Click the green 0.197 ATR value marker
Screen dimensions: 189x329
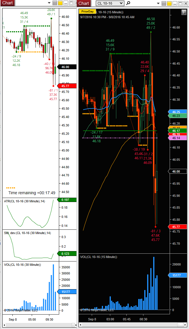(67, 200)
